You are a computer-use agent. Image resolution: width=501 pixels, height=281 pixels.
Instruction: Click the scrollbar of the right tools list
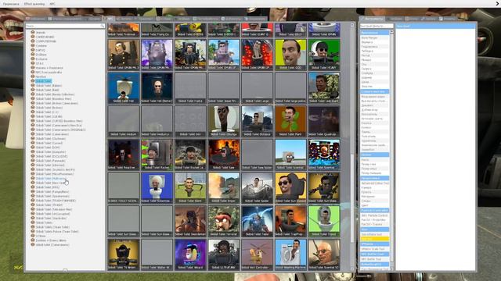[391, 147]
